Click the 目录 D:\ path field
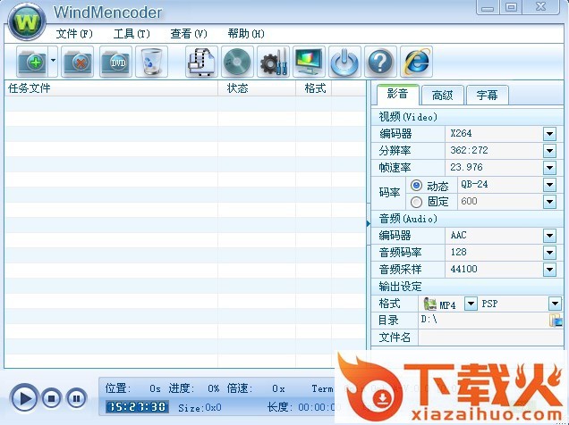This screenshot has width=569, height=425. point(483,320)
